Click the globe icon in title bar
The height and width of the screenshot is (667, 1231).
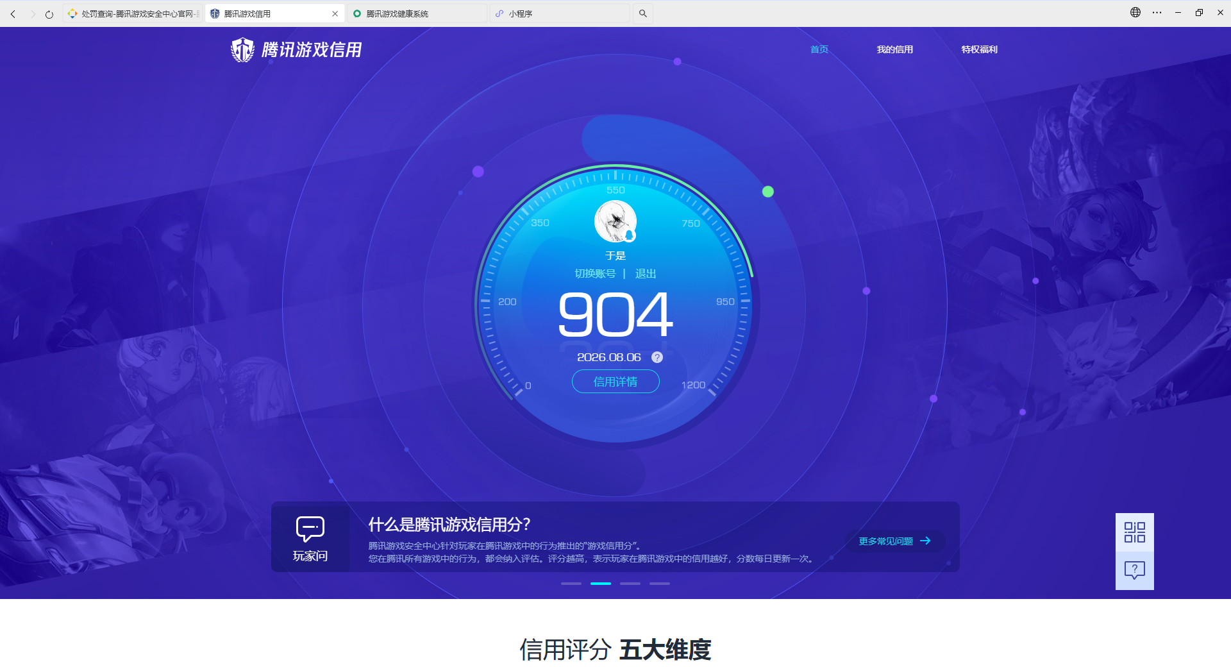pos(1135,12)
